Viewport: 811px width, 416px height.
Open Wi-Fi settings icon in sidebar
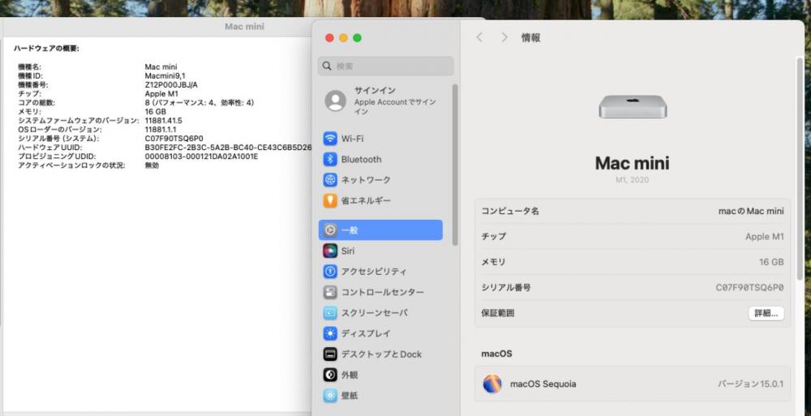click(x=330, y=139)
